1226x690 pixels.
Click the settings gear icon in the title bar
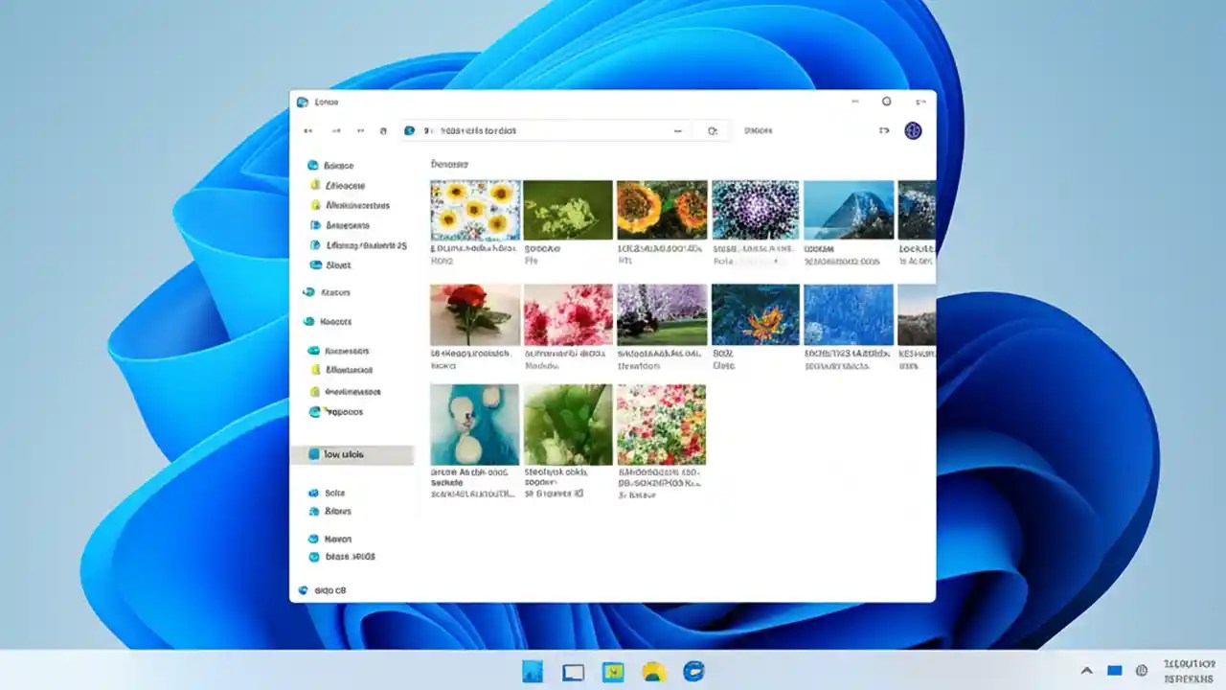point(886,101)
